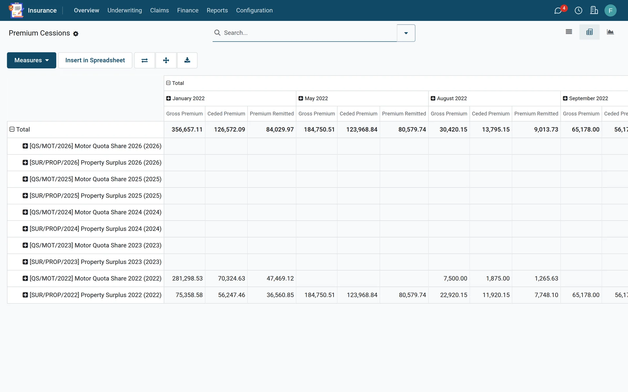The image size is (628, 392).
Task: Open the company switcher building icon
Action: 594,10
